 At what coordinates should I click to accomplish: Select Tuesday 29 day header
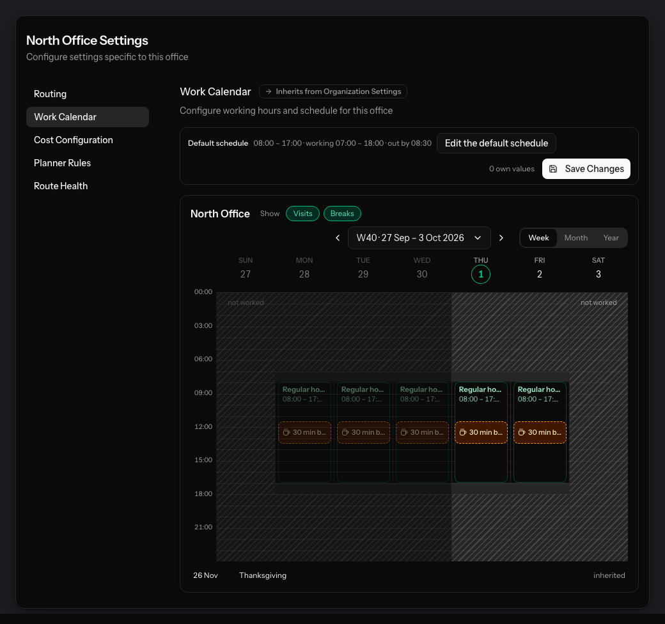[x=363, y=269]
